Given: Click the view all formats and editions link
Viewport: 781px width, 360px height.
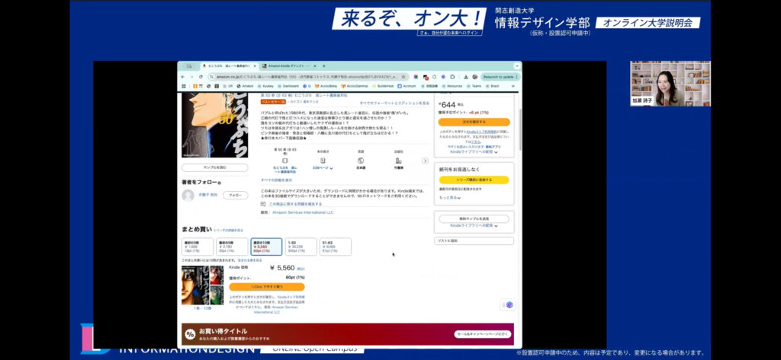Looking at the screenshot, I should pyautogui.click(x=394, y=103).
